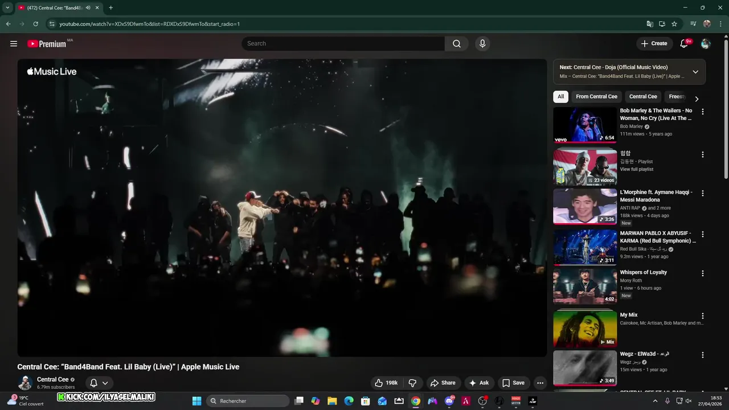Screen dimensions: 729x410
Task: Open options for Whispers of Loyalty video
Action: click(702, 274)
